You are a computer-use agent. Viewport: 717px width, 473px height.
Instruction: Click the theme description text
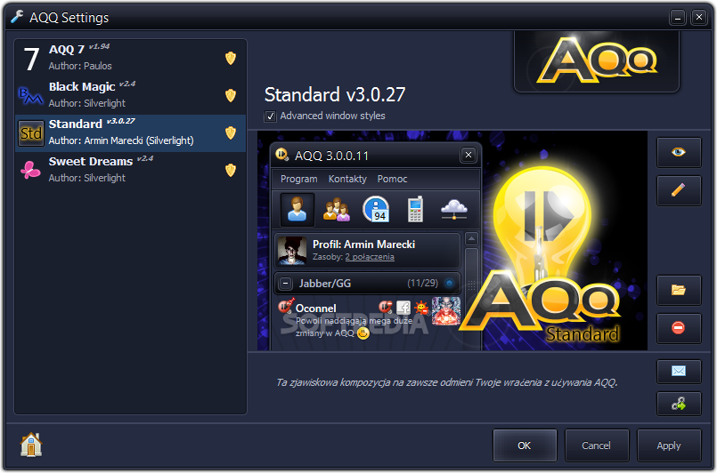point(447,382)
